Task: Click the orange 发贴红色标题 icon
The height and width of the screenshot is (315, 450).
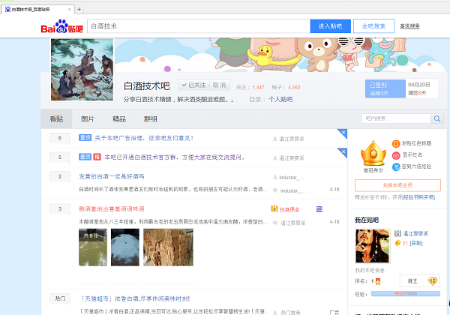Action: [x=396, y=143]
